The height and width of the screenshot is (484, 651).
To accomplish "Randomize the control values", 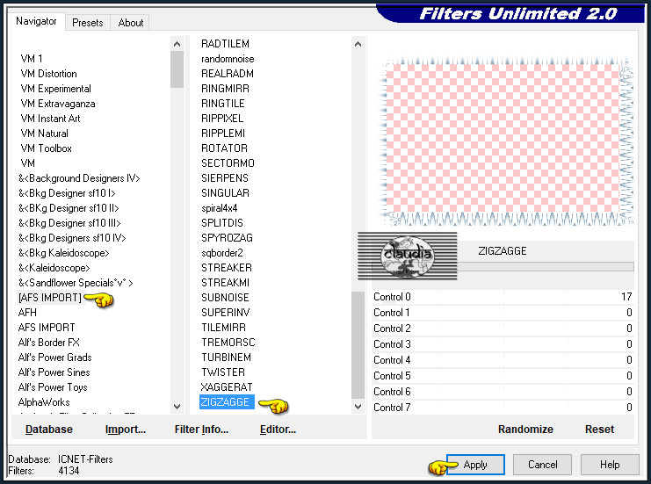I will point(525,430).
